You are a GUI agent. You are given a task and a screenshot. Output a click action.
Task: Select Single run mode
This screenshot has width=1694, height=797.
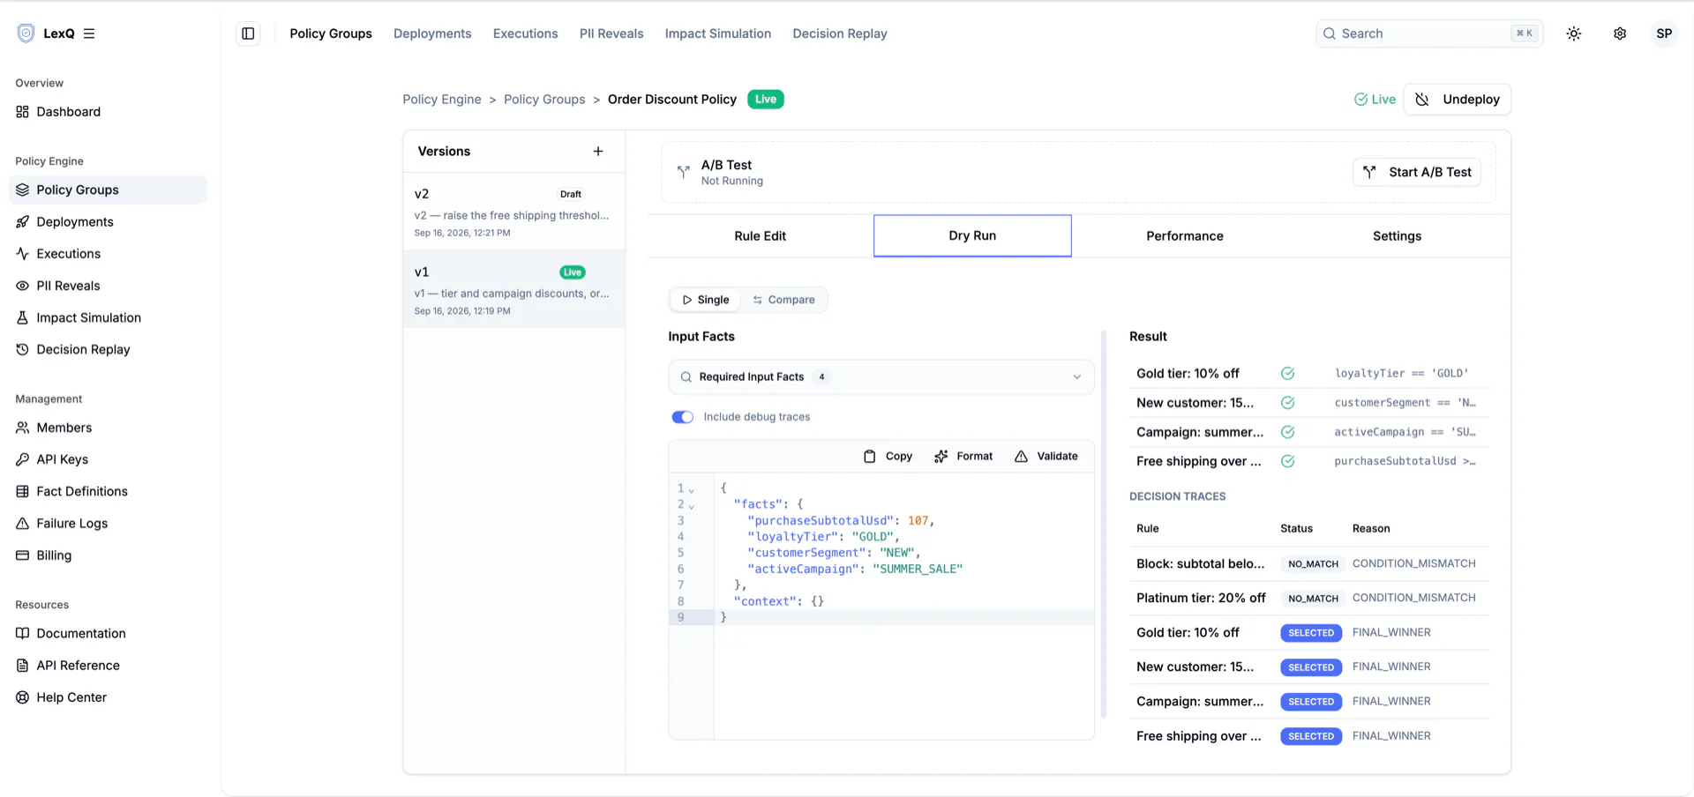(706, 300)
